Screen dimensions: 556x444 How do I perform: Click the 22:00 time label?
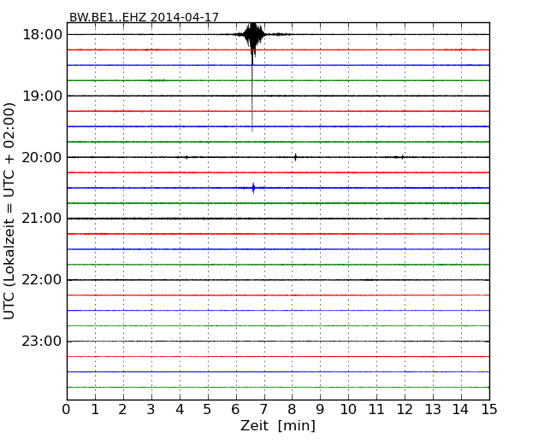tap(42, 280)
